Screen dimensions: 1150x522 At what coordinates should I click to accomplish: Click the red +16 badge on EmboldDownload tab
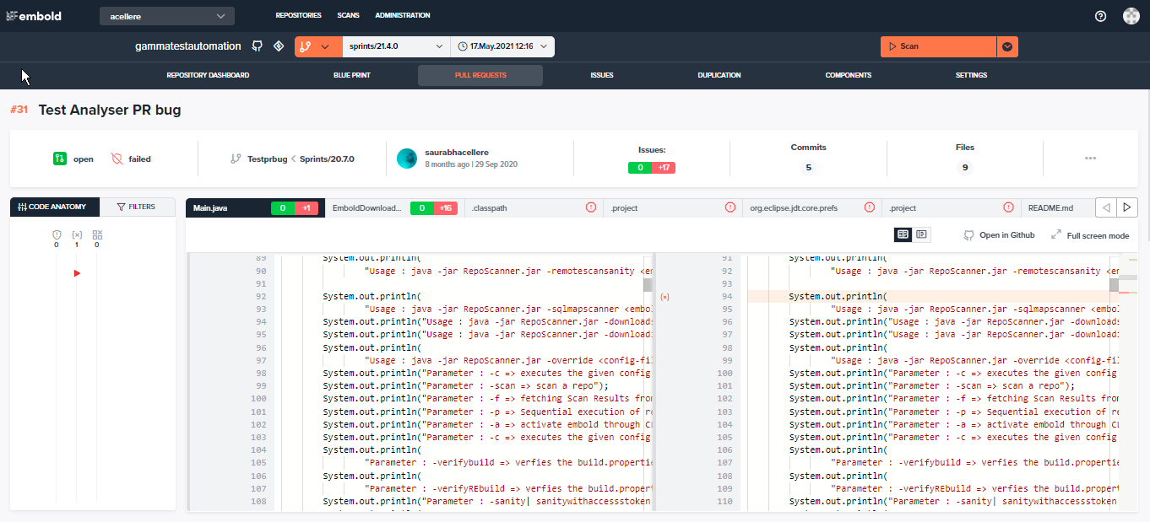click(444, 207)
